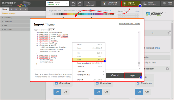Screen dimensions: 174x100
Task: Switch the first flip toggle to On
Action: [x=57, y=92]
